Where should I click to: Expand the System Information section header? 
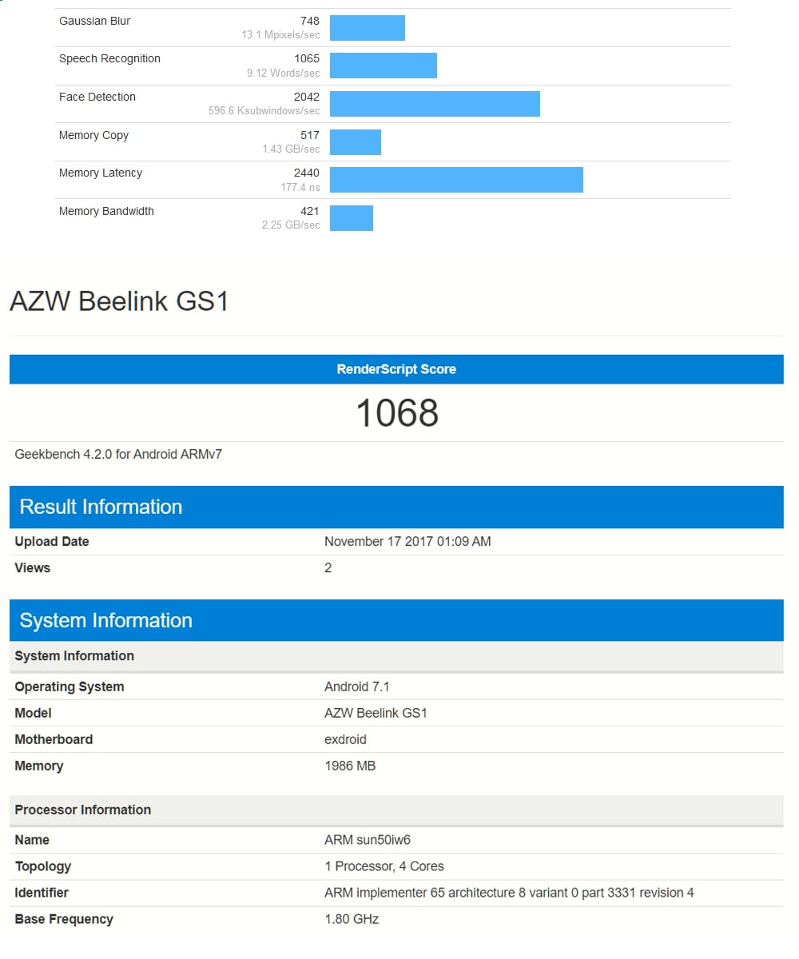coord(104,620)
